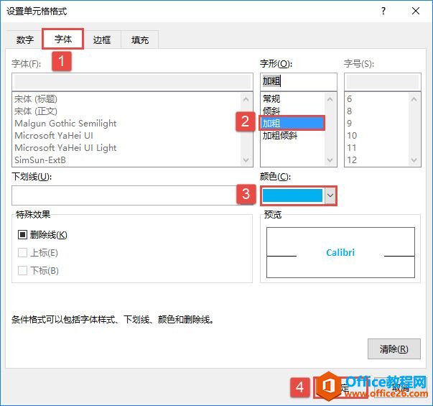Screen dimensions: 433x406
Task: Click the 确定 button
Action: click(341, 387)
